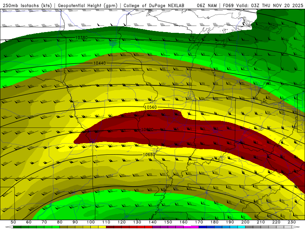Click right arrow end of color bar
Viewport: 305px width, 229px height.
[x=296, y=227]
